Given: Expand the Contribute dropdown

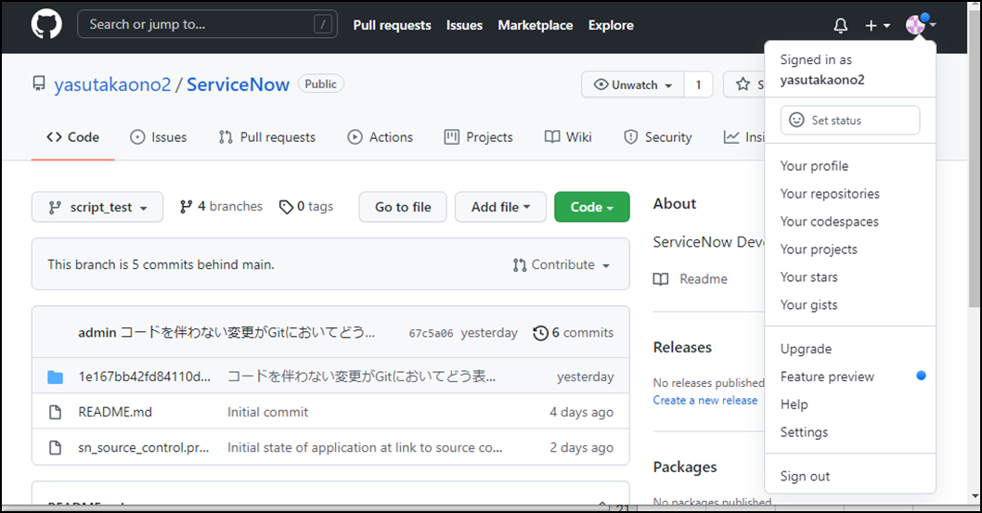Looking at the screenshot, I should click(562, 264).
